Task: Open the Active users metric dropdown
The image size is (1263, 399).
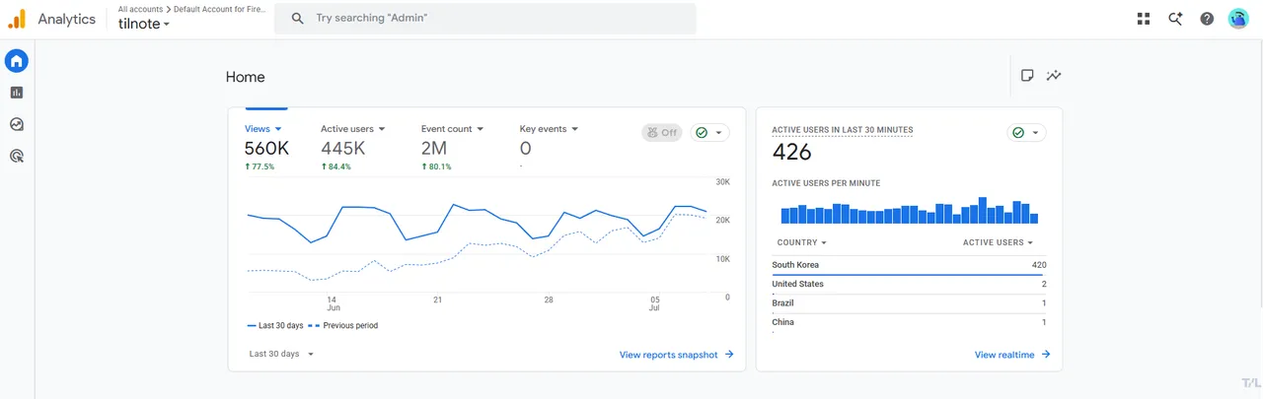Action: (x=352, y=129)
